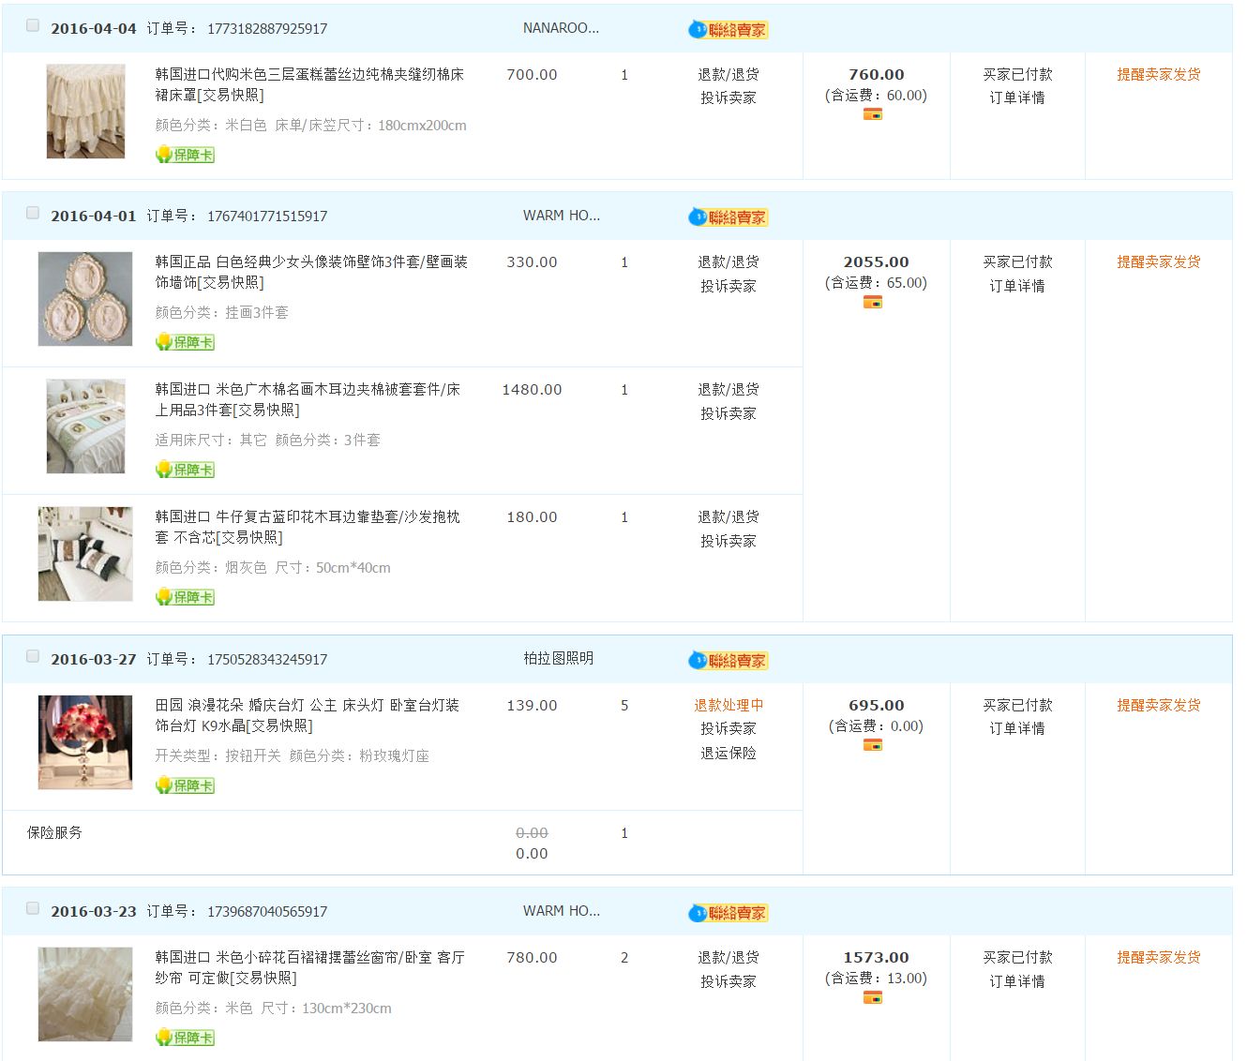Image resolution: width=1247 pixels, height=1061 pixels.
Task: Click the 保障卡 badge under the bed skirt item
Action: 186,155
